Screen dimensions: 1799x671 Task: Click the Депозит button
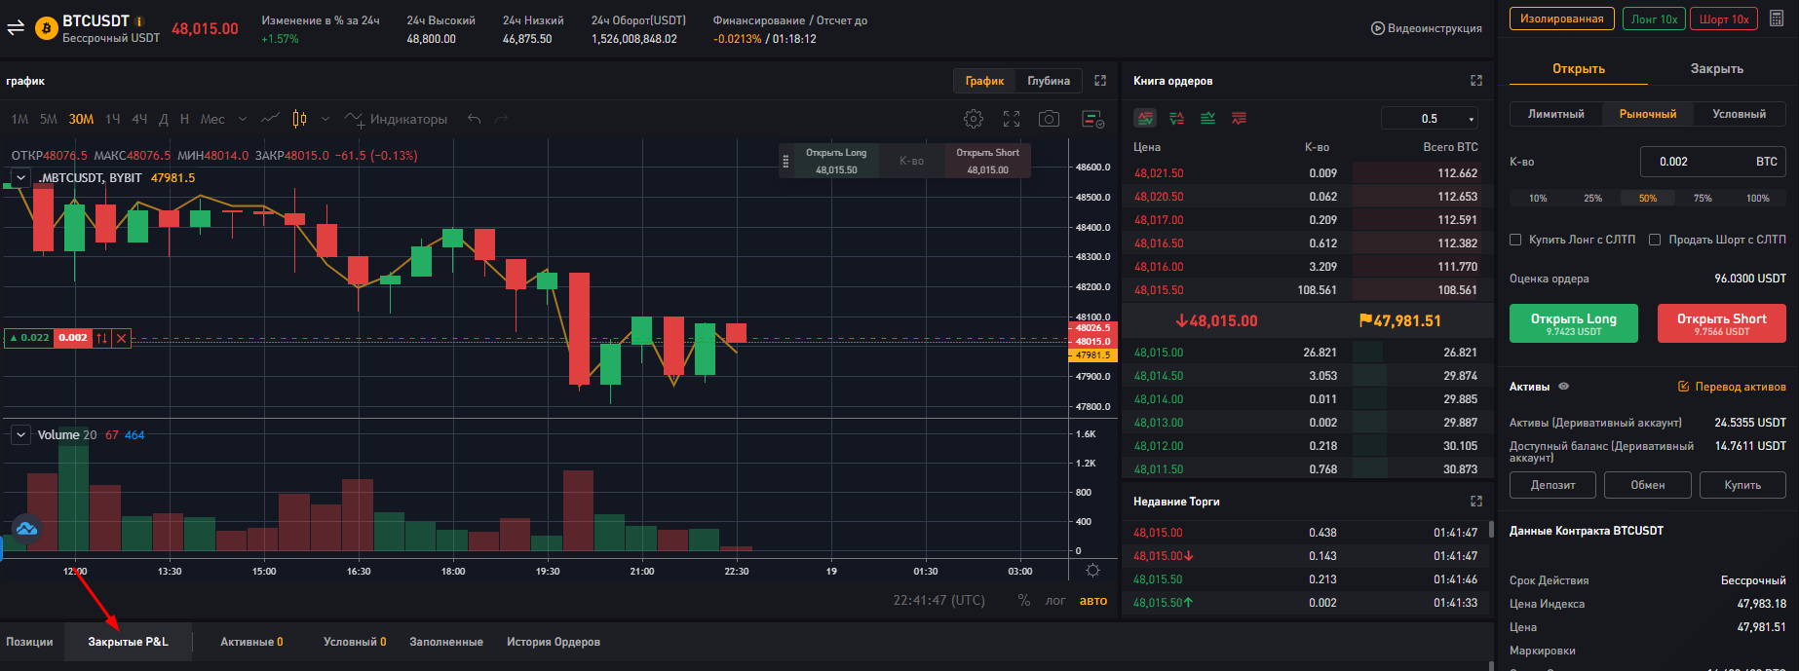point(1552,485)
